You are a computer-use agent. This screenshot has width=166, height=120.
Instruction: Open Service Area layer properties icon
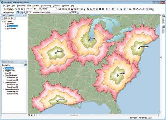pos(25,65)
